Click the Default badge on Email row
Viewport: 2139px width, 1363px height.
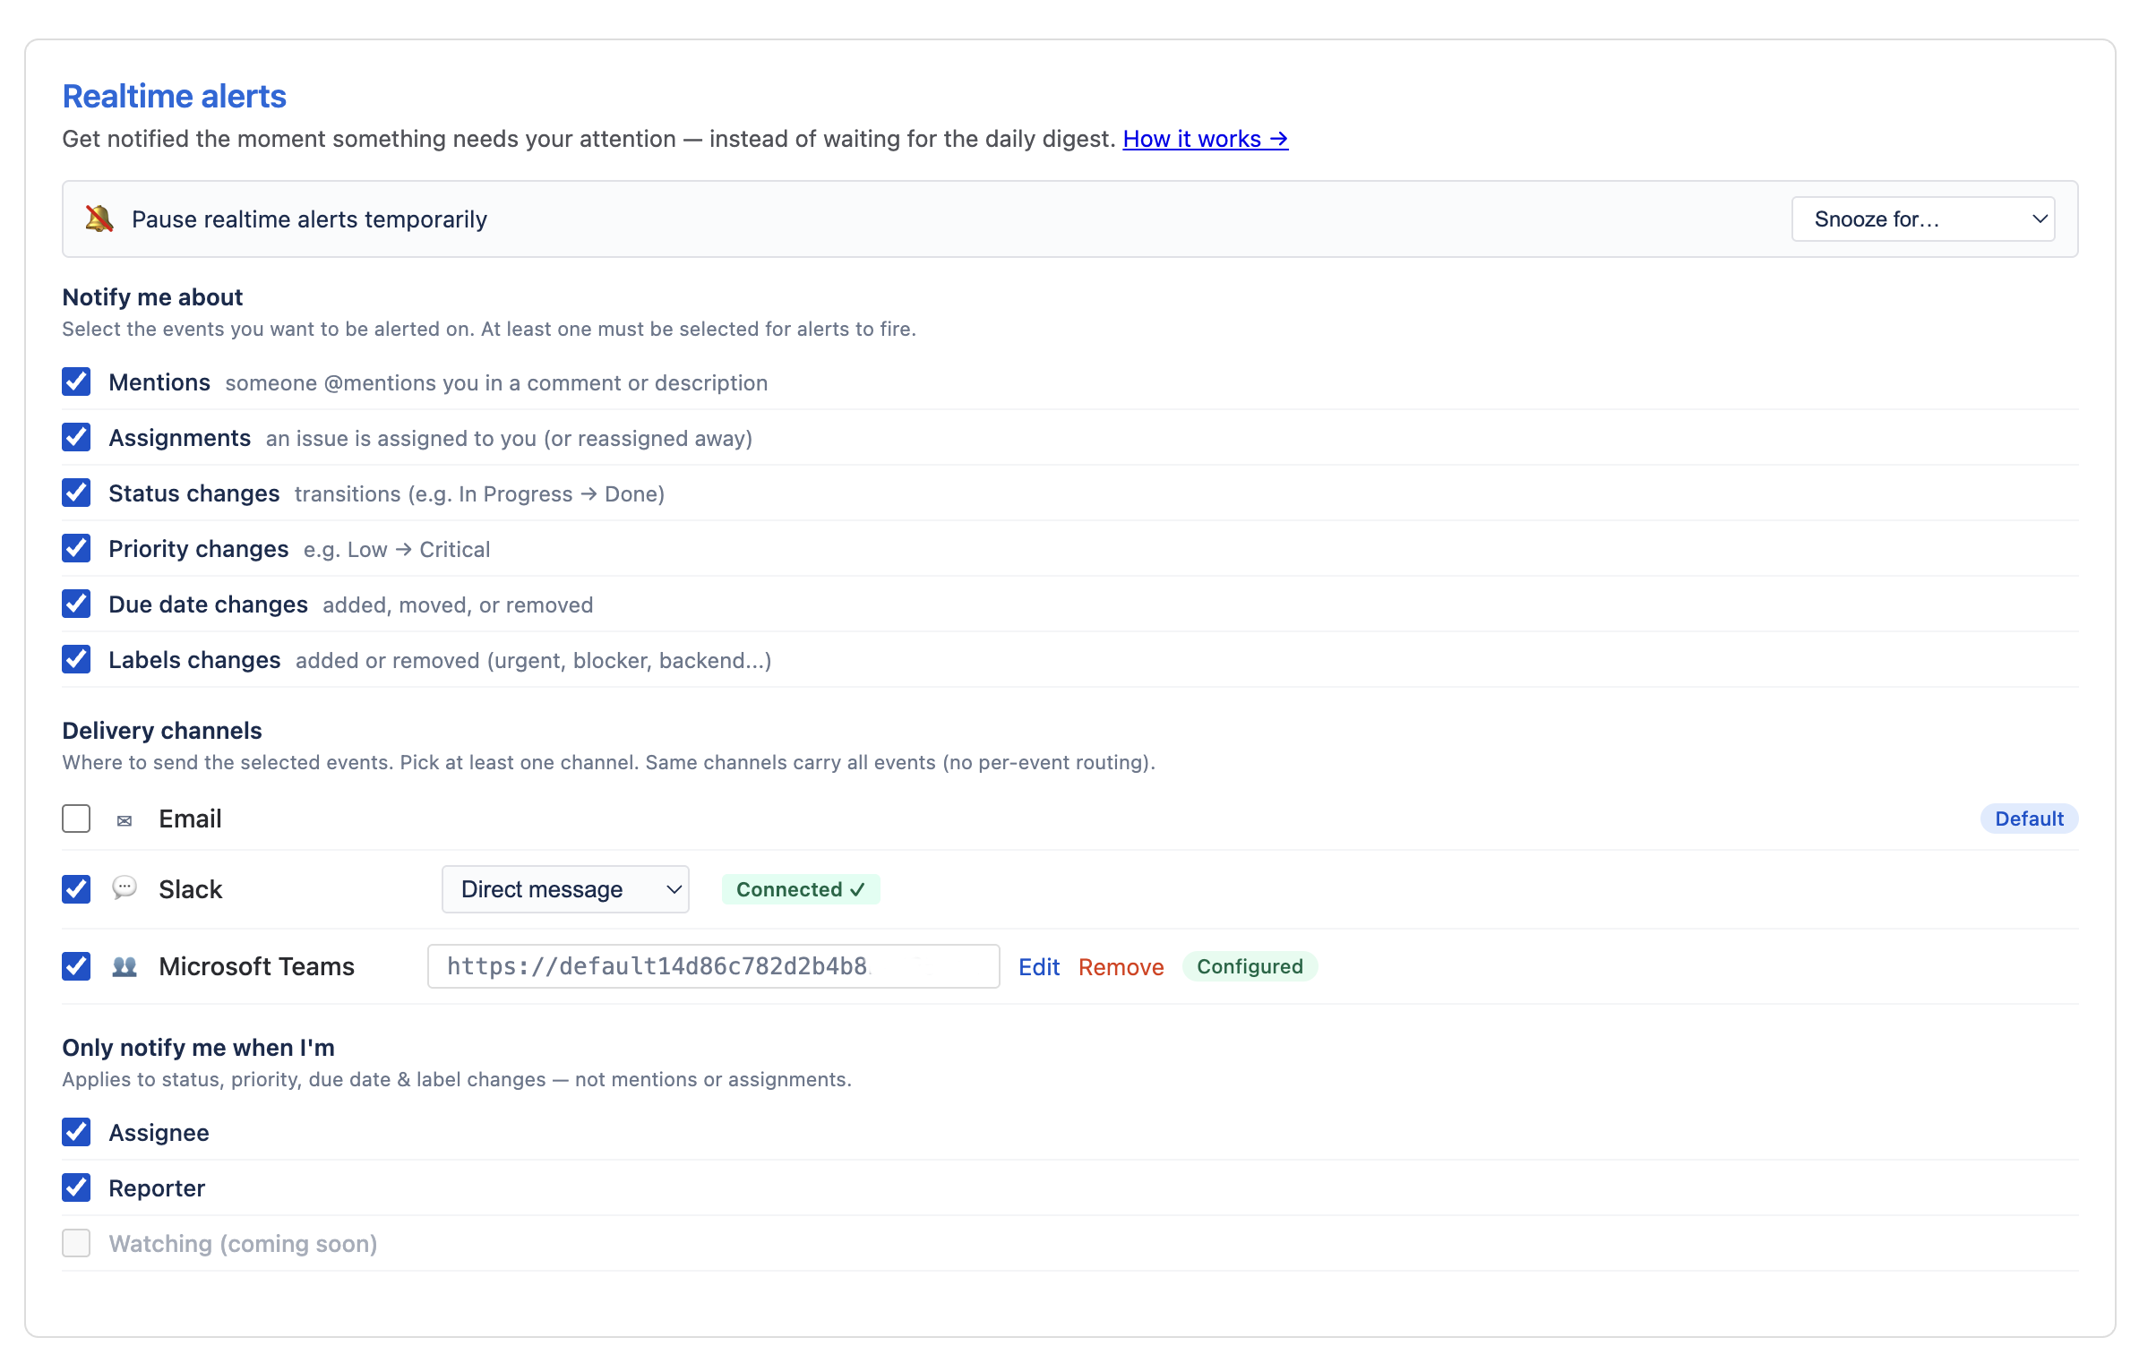pos(2029,819)
